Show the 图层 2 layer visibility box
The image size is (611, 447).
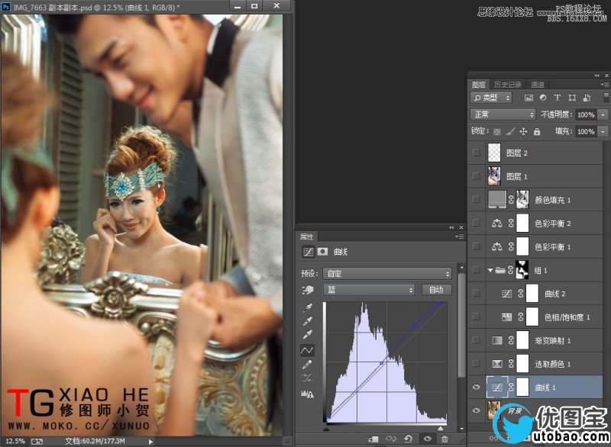(476, 153)
